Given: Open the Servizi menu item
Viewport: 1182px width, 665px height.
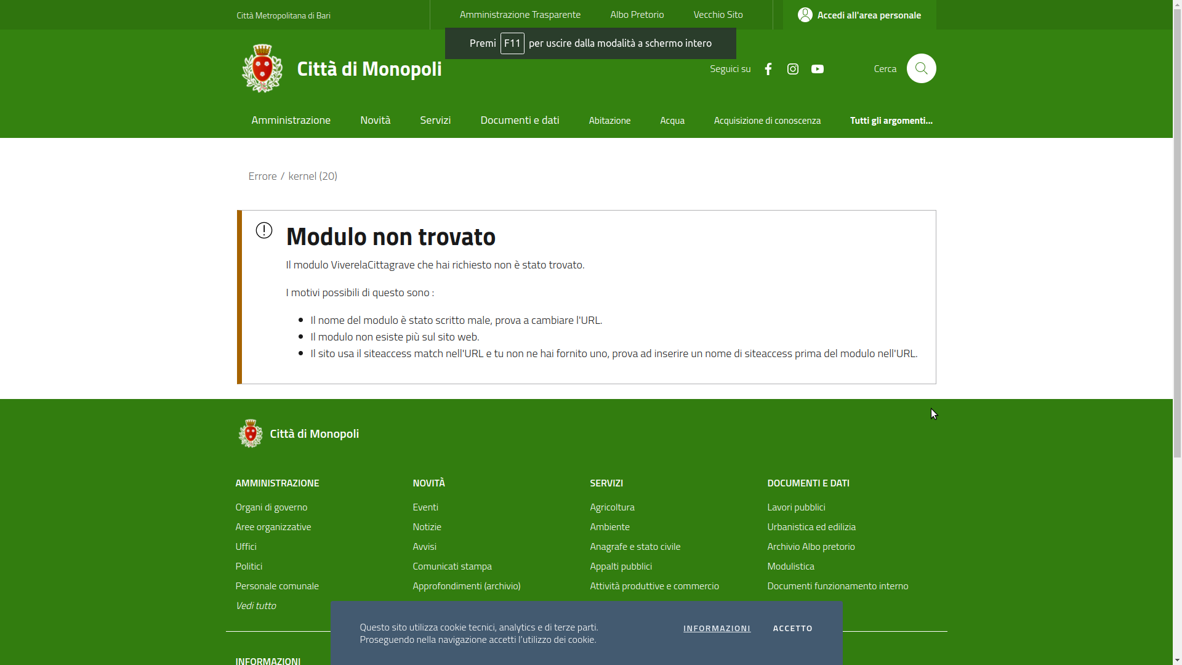Looking at the screenshot, I should pos(435,120).
